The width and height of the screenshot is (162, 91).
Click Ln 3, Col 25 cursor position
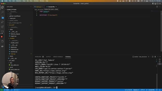point(128,90)
